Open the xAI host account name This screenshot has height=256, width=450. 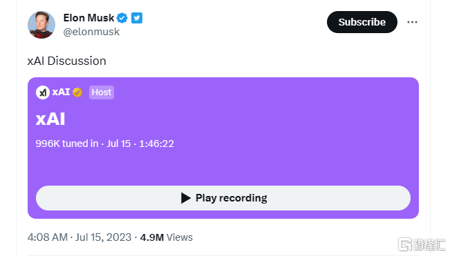[x=61, y=92]
